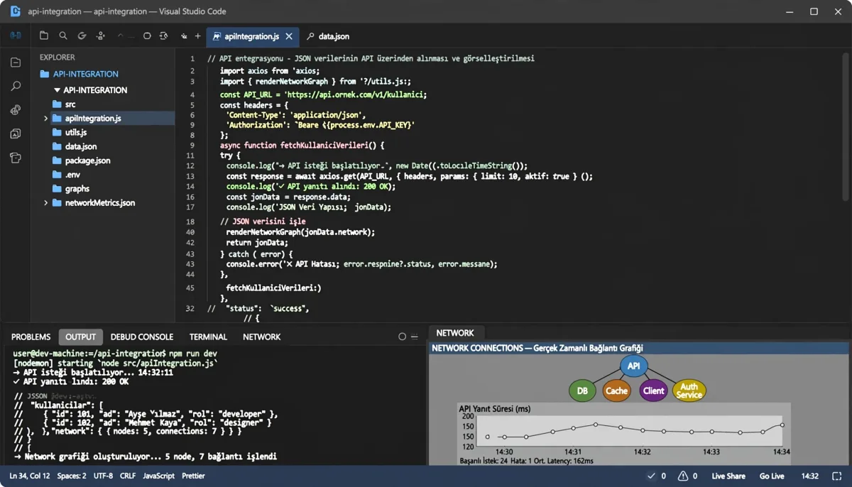Image resolution: width=852 pixels, height=487 pixels.
Task: Expand the chevron beside apiIntegration.js
Action: tap(46, 119)
